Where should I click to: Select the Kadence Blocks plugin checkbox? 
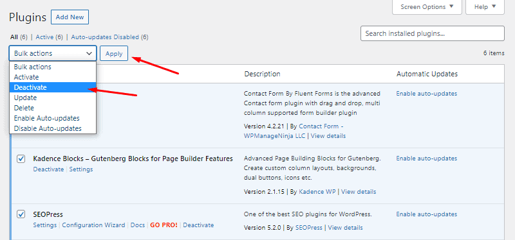(21, 159)
